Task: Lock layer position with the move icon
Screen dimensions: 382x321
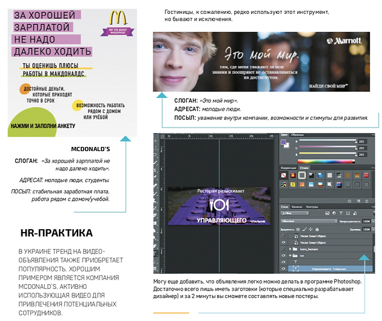Action: (310, 230)
